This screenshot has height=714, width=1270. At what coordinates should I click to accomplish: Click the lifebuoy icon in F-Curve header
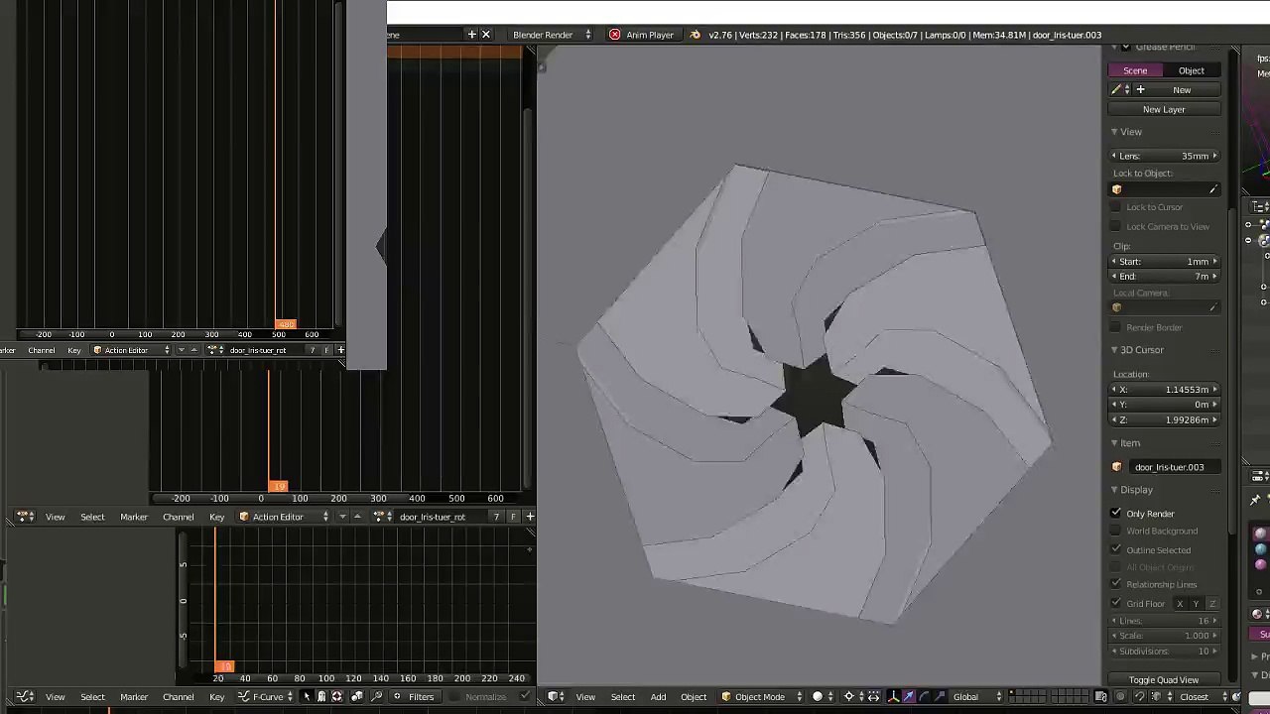pyautogui.click(x=336, y=696)
